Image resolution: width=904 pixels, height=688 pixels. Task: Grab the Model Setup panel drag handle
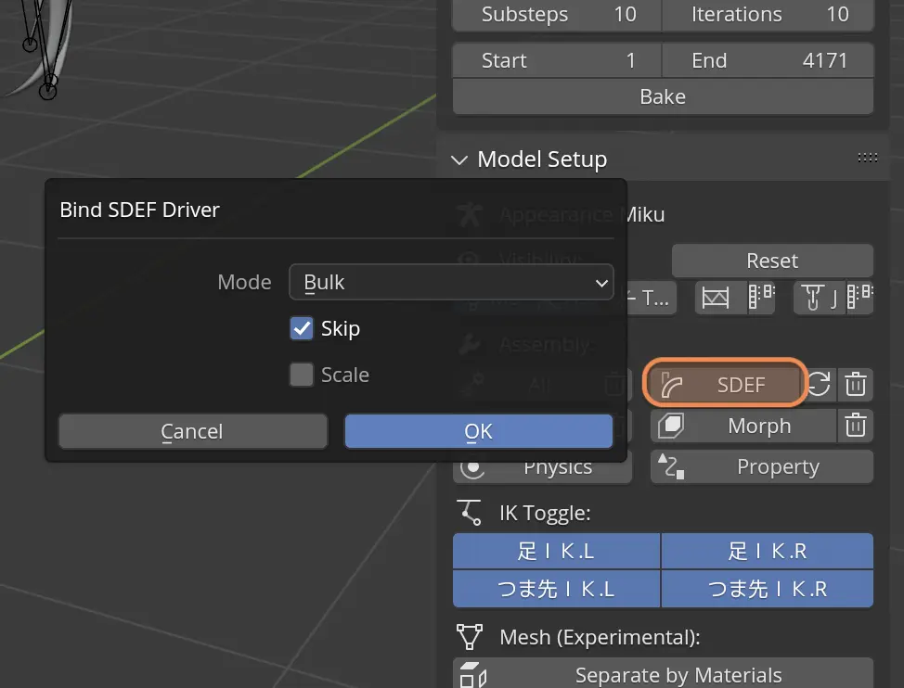(867, 158)
